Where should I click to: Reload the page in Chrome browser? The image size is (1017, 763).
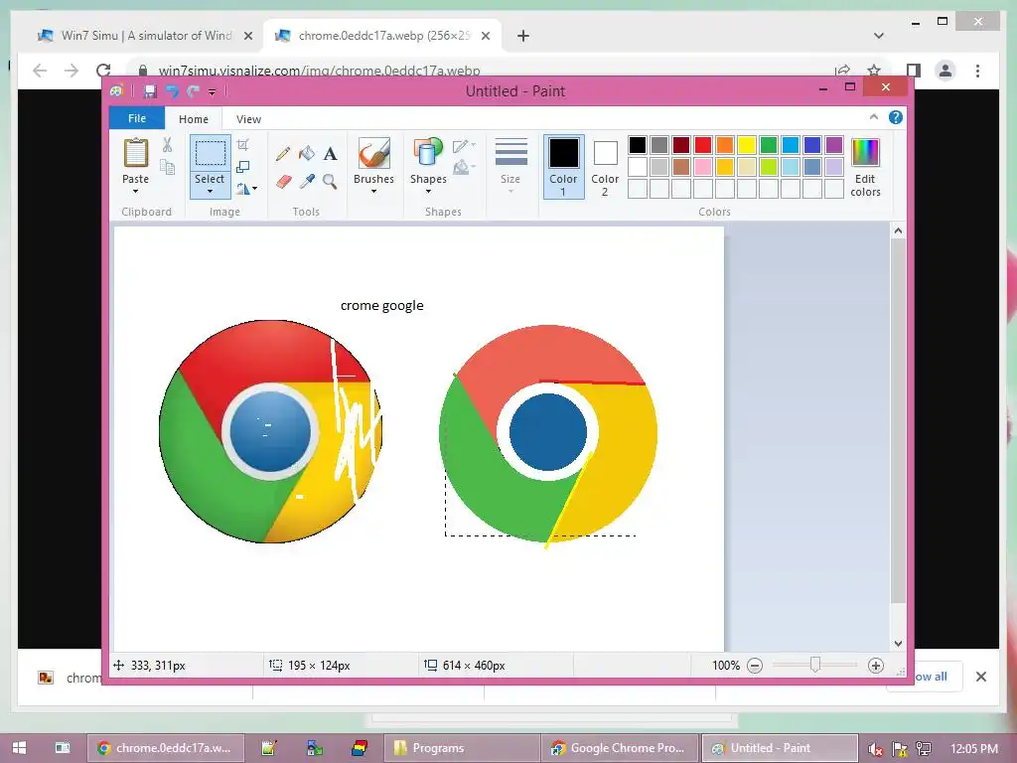click(103, 71)
